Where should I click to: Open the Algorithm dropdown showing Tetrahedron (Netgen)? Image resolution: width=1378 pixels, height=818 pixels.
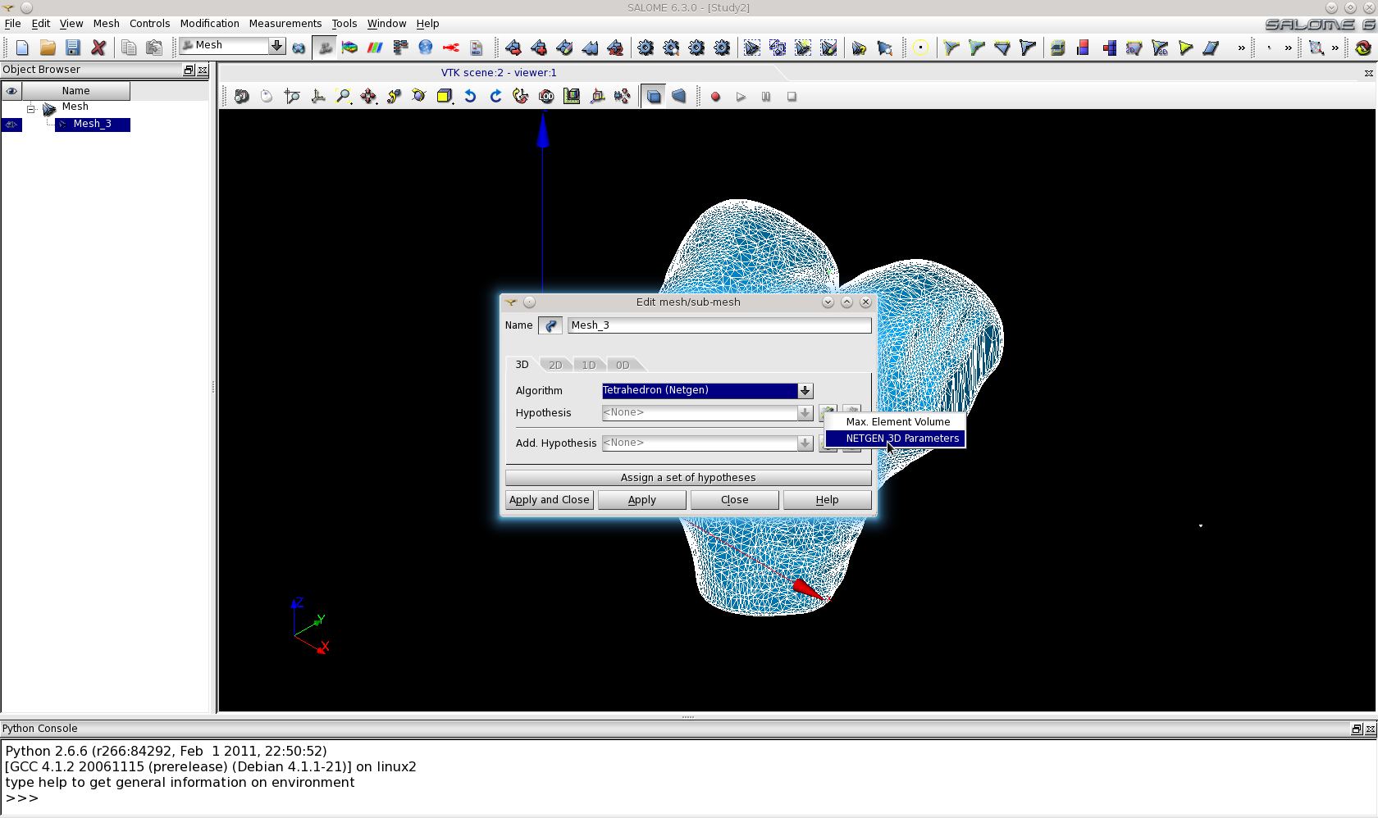point(707,391)
